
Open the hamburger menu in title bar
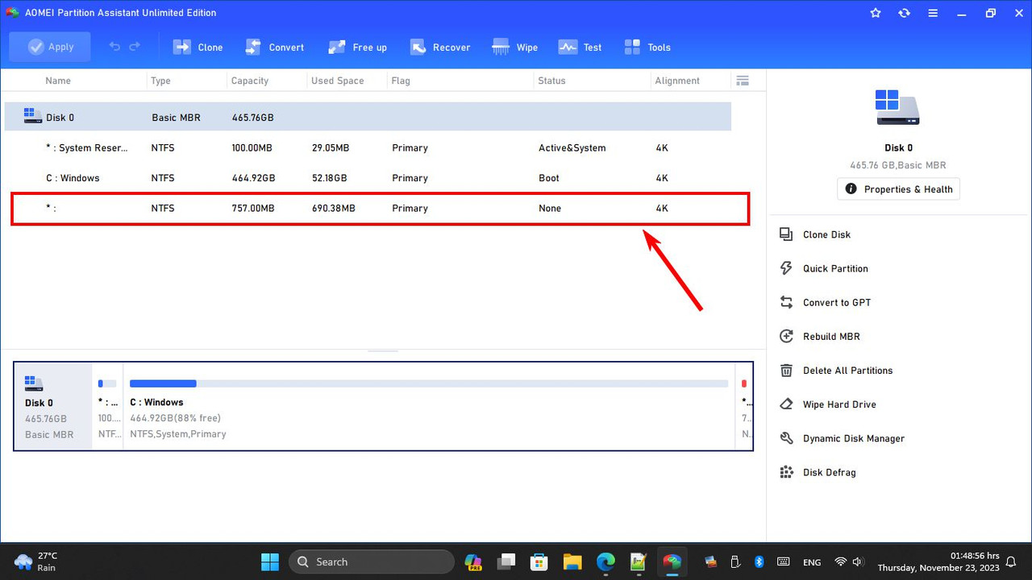pos(933,13)
